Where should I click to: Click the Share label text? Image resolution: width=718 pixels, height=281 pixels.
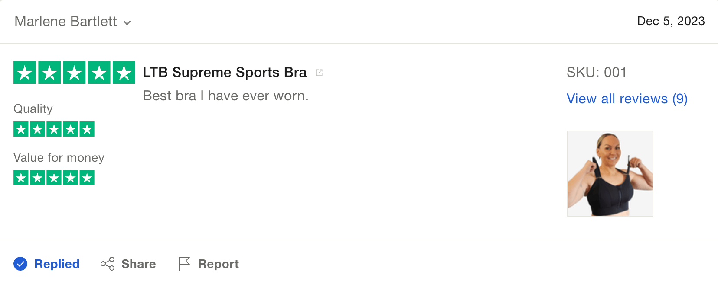[x=139, y=264]
